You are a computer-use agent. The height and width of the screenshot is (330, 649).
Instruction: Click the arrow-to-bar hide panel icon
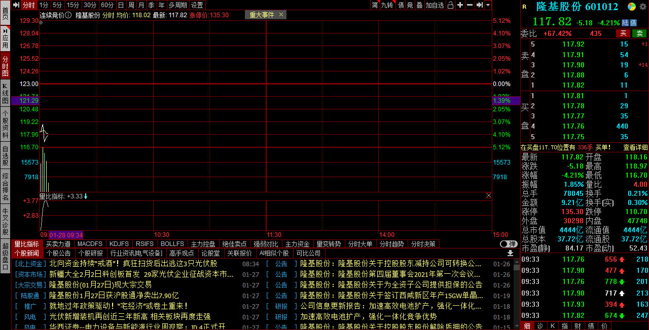tap(480, 5)
